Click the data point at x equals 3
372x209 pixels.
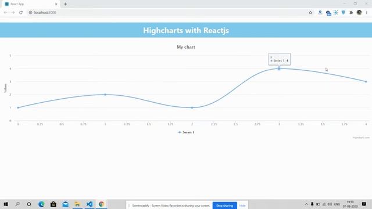pos(279,69)
